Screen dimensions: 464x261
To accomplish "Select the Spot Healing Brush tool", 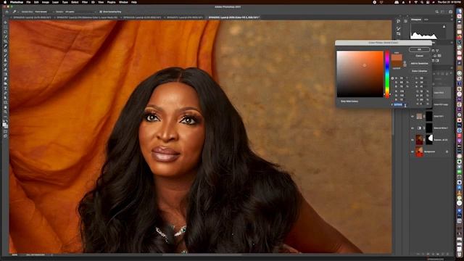I will click(x=5, y=51).
